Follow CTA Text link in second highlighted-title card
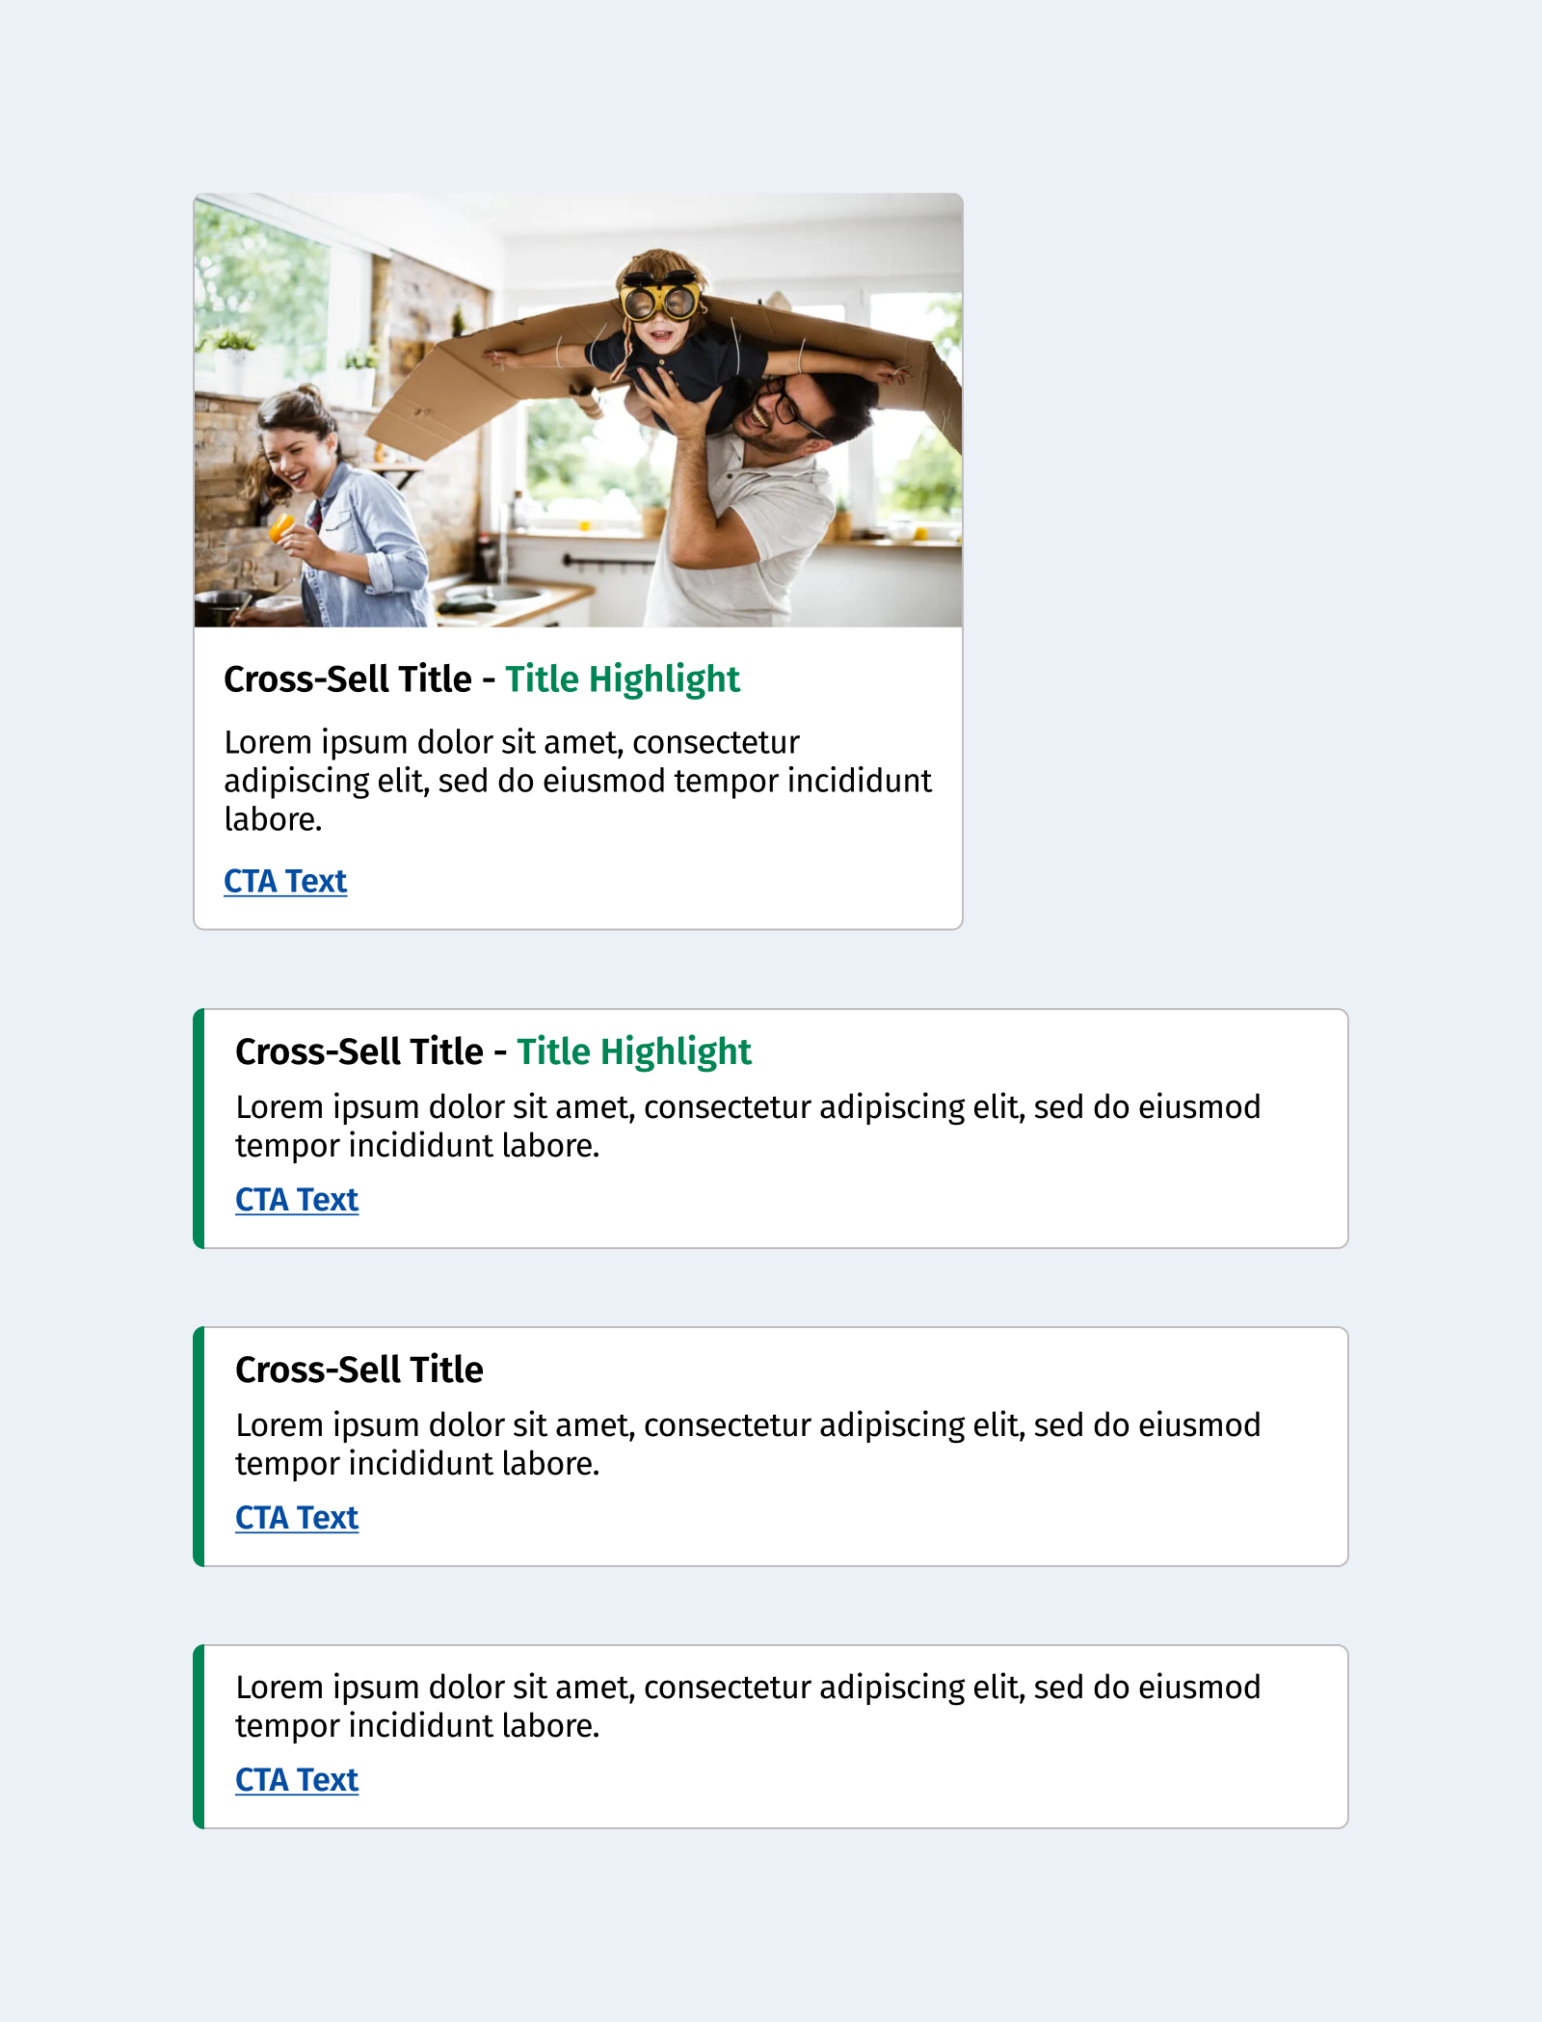Screen dimensions: 1542x2022 click(x=297, y=1200)
